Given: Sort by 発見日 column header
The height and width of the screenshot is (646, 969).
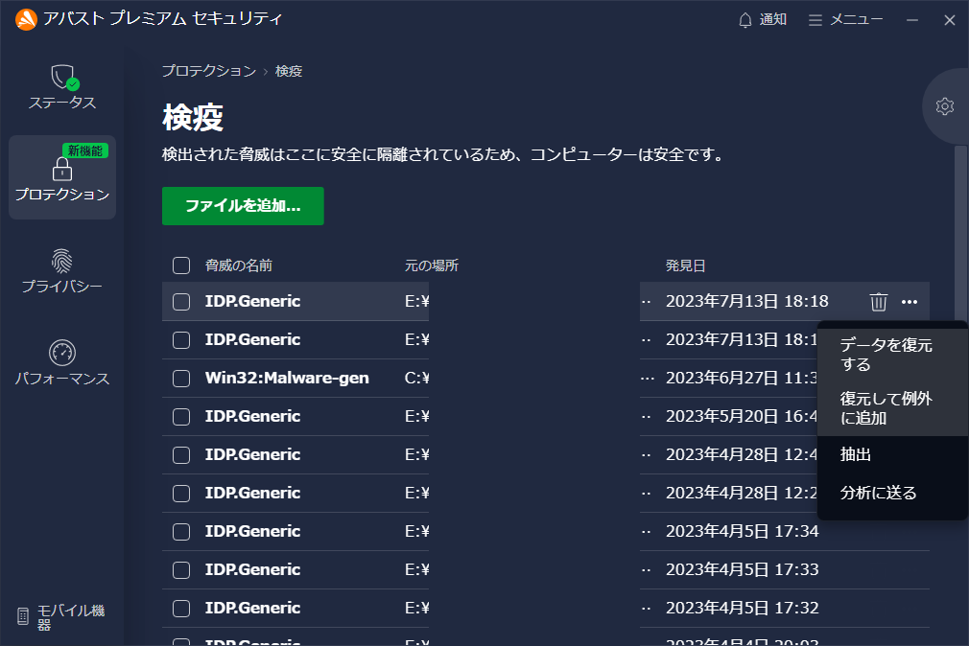Looking at the screenshot, I should [685, 265].
